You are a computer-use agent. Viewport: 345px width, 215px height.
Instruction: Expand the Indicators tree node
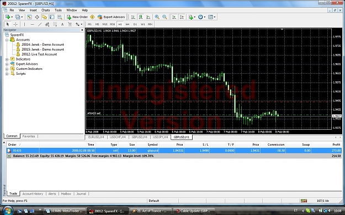click(7, 59)
